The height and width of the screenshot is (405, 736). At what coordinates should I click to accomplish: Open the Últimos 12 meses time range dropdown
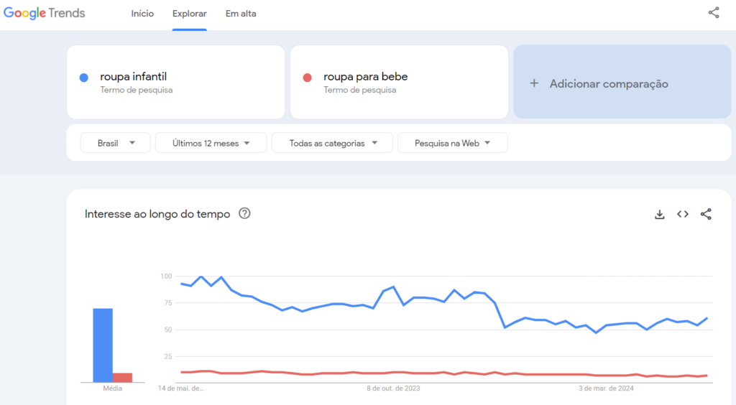[211, 143]
